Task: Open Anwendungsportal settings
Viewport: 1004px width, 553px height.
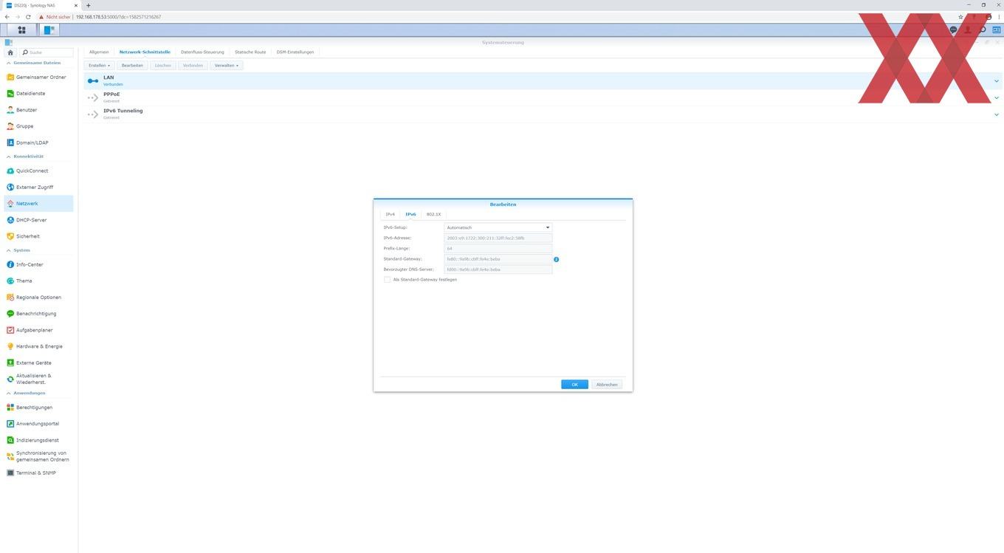Action: pyautogui.click(x=38, y=424)
